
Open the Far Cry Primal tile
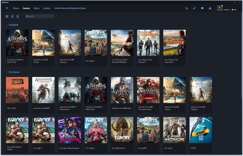[122, 135]
